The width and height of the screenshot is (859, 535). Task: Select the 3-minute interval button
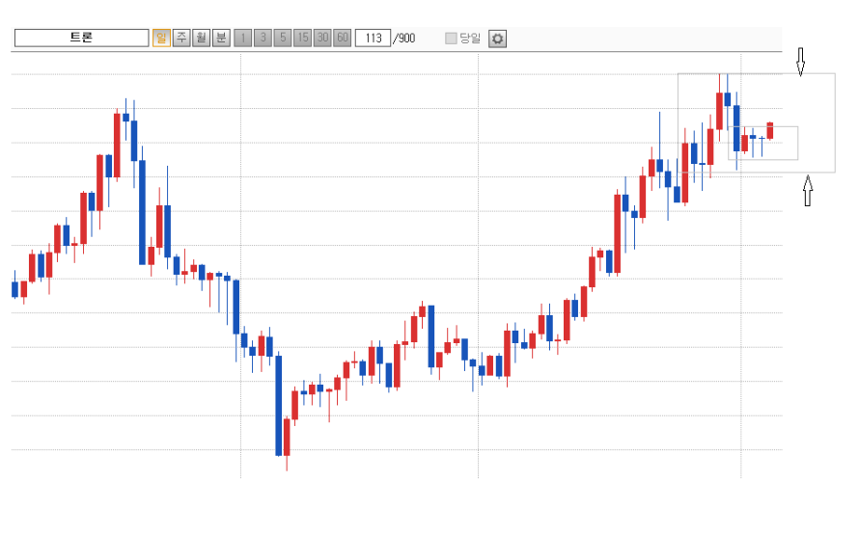(263, 39)
